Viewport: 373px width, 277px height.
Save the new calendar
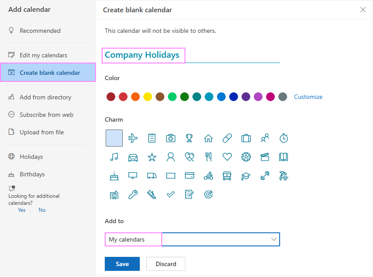click(x=122, y=264)
